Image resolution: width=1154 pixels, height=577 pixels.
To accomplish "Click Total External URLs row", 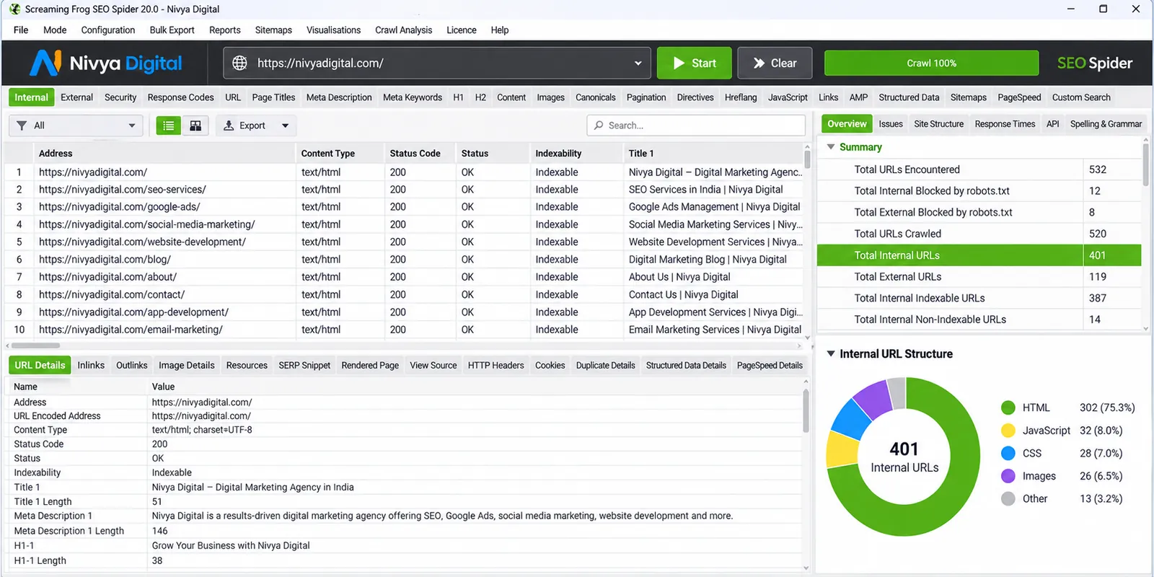I will coord(979,277).
